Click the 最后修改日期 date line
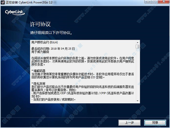The width and height of the screenshot is (170, 128). click(x=53, y=49)
